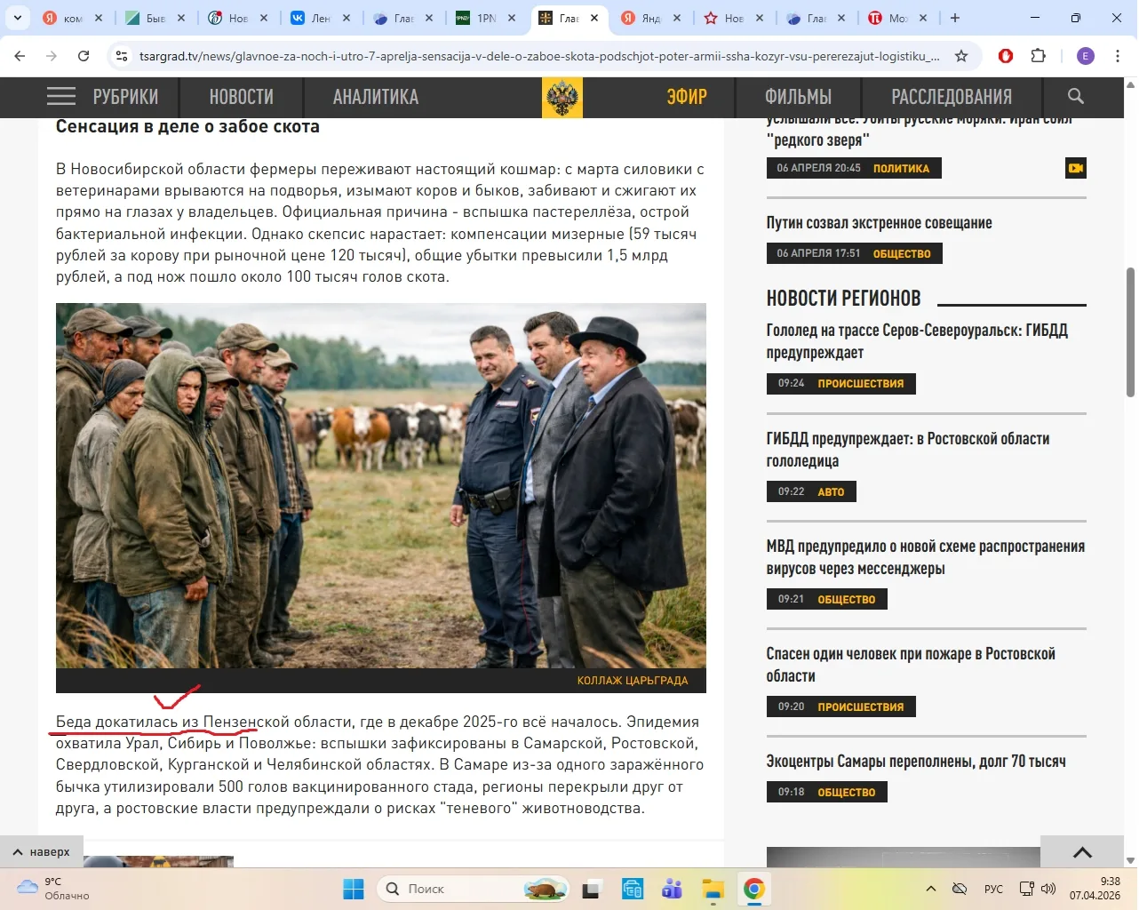The image size is (1139, 910).
Task: Open article Путин созвал экстренное совещание
Action: (x=879, y=223)
